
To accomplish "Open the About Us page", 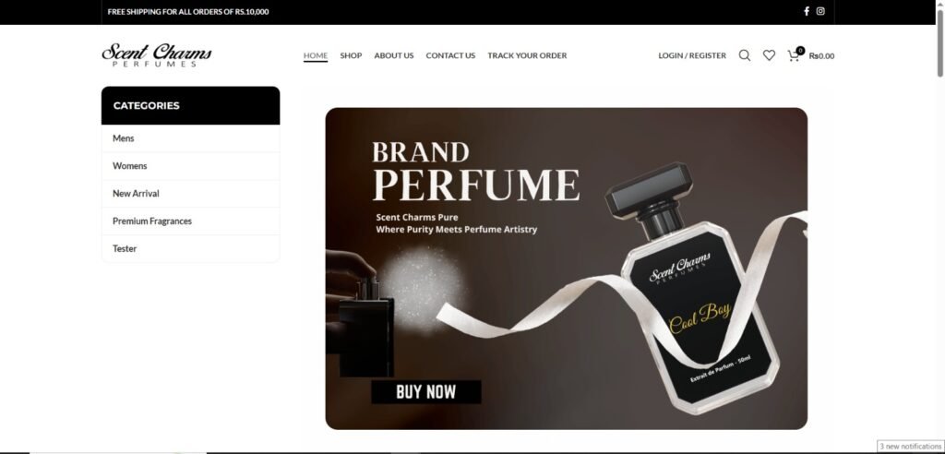I will (393, 55).
